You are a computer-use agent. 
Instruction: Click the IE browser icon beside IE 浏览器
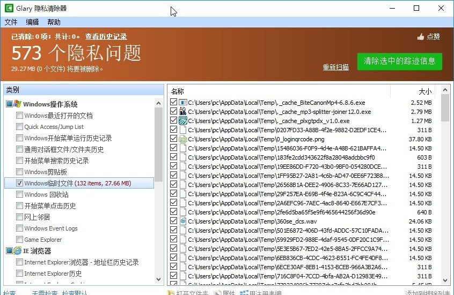(x=18, y=251)
